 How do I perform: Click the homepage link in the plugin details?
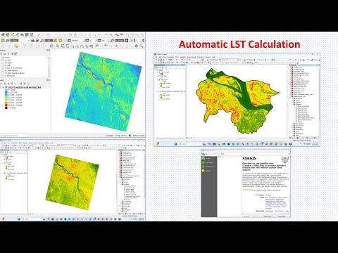pos(269,211)
